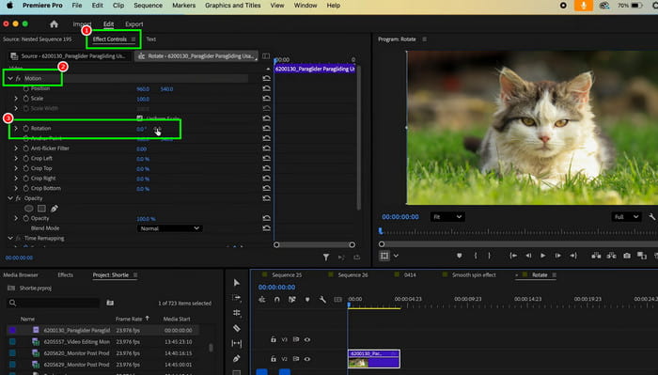Click Mark Out button

point(490,256)
